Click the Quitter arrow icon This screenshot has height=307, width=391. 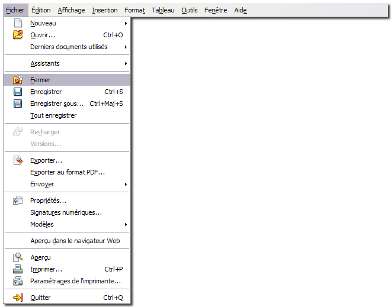click(18, 298)
